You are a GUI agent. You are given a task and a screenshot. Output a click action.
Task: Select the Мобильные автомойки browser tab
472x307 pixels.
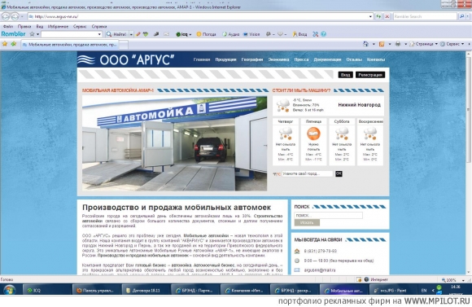[x=70, y=45]
